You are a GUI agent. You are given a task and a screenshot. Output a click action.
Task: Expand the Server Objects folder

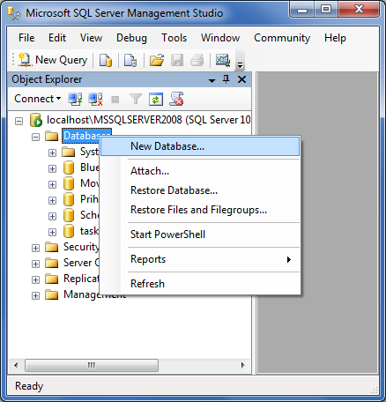point(35,264)
